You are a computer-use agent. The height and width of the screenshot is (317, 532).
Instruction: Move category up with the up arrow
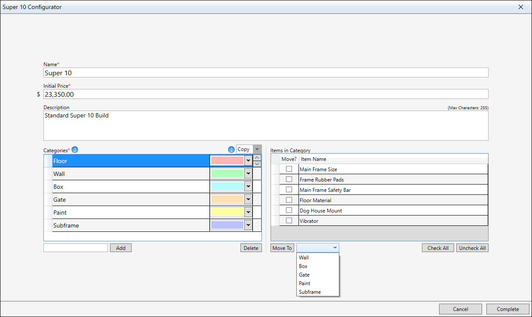[x=257, y=158]
